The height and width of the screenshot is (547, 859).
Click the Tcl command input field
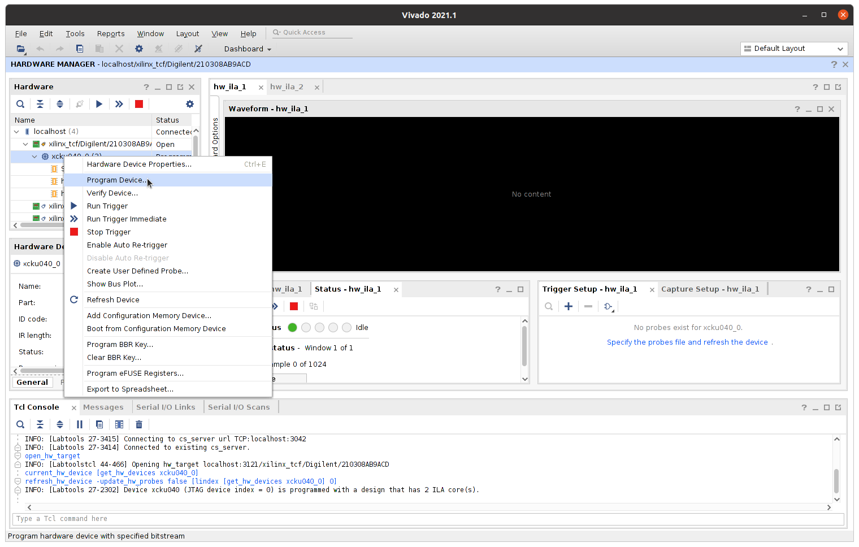(428, 519)
